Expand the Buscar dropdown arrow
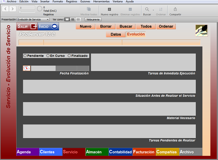218x160 pixels. [153, 10]
